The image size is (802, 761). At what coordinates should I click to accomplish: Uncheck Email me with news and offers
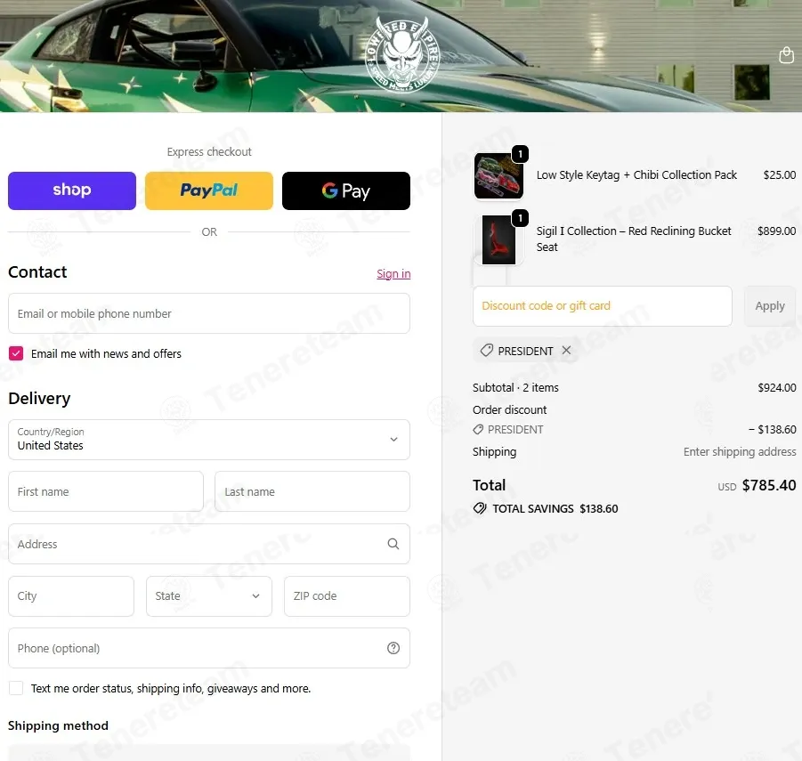tap(16, 353)
